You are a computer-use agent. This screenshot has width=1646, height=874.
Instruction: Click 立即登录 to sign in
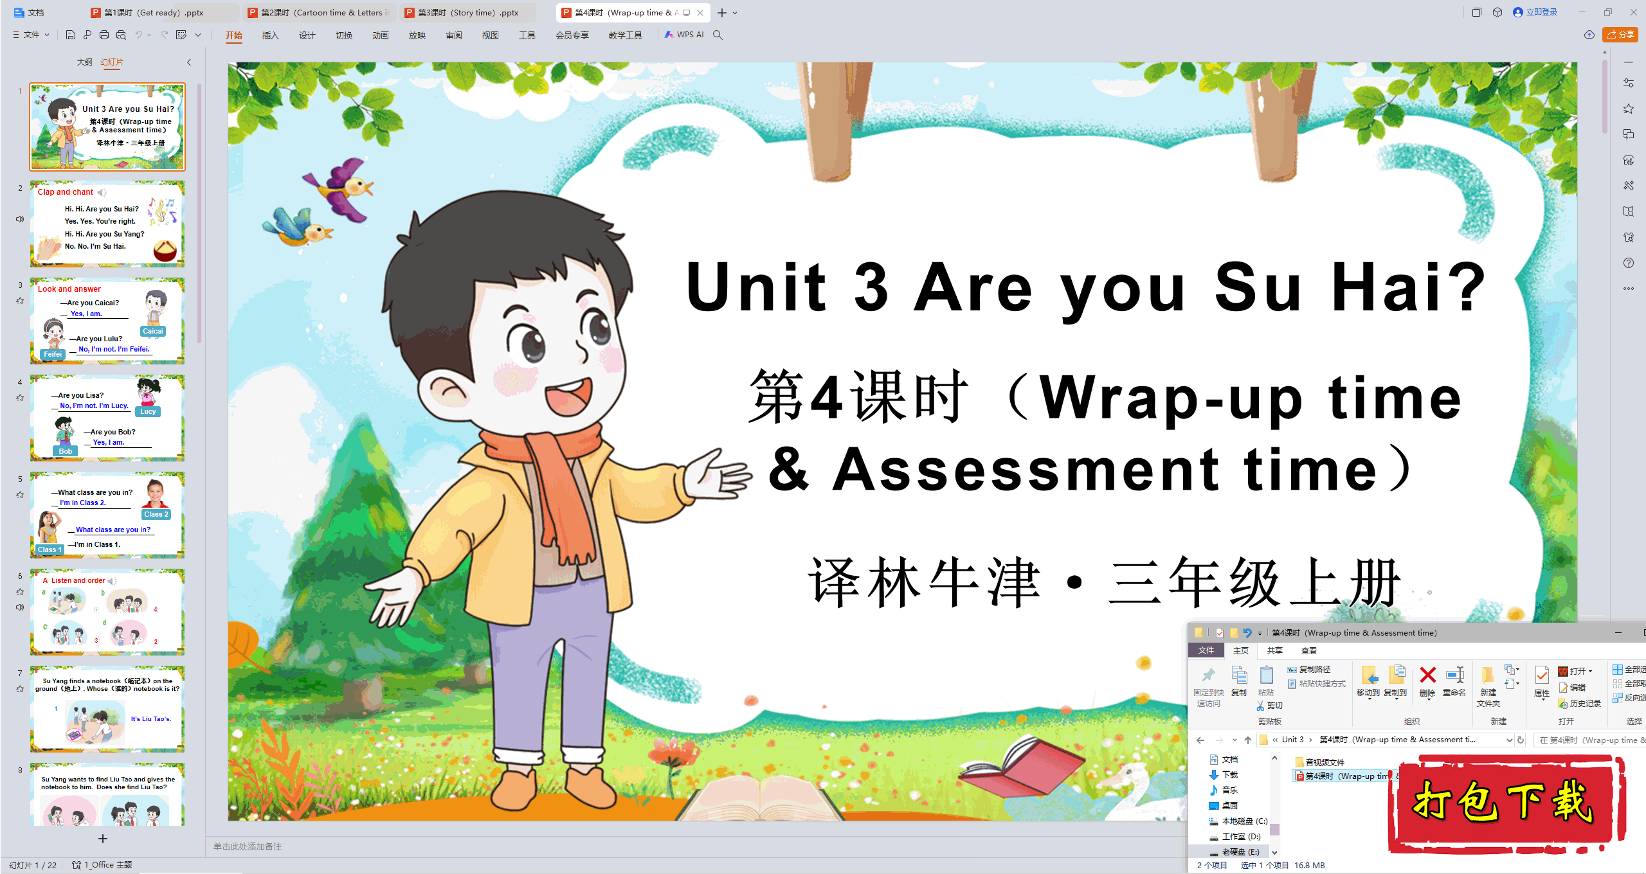tap(1535, 12)
